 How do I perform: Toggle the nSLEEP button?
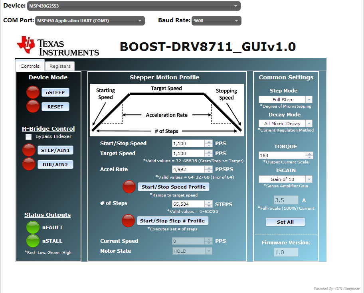tap(55, 92)
